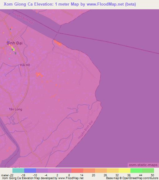Click the light green 44 meter legend swatch
159x180 pixels.
148,170
